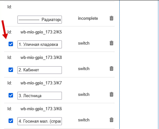159x129 pixels.
Task: Delete the Радиаторы separator row via trash icon
Action: point(111,18)
